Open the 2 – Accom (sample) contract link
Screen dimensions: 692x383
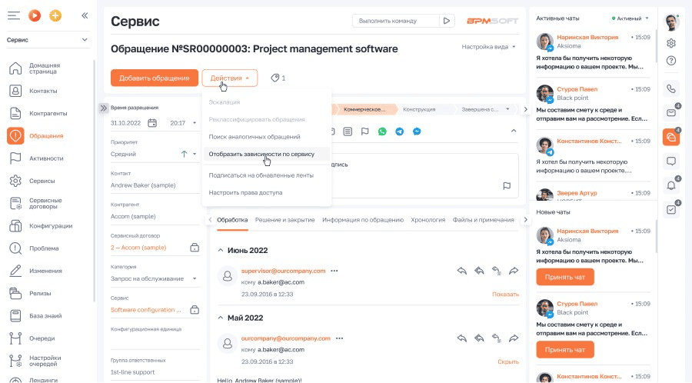point(138,248)
